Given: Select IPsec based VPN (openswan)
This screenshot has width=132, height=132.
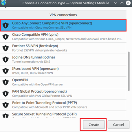Looking at the screenshot, I should point(63,71).
